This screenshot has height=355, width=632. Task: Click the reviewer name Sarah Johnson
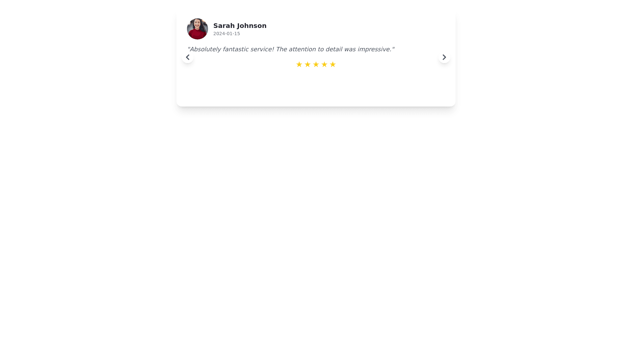[x=240, y=26]
